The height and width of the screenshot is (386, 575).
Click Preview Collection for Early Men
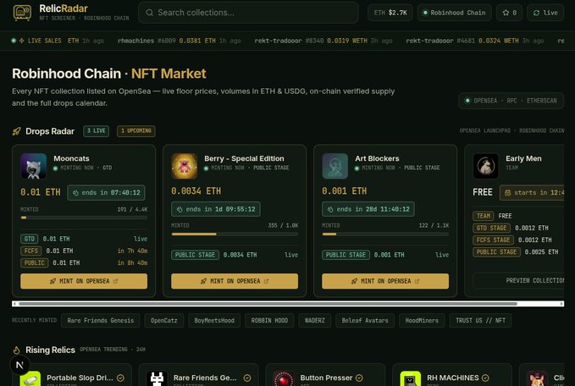coord(518,280)
